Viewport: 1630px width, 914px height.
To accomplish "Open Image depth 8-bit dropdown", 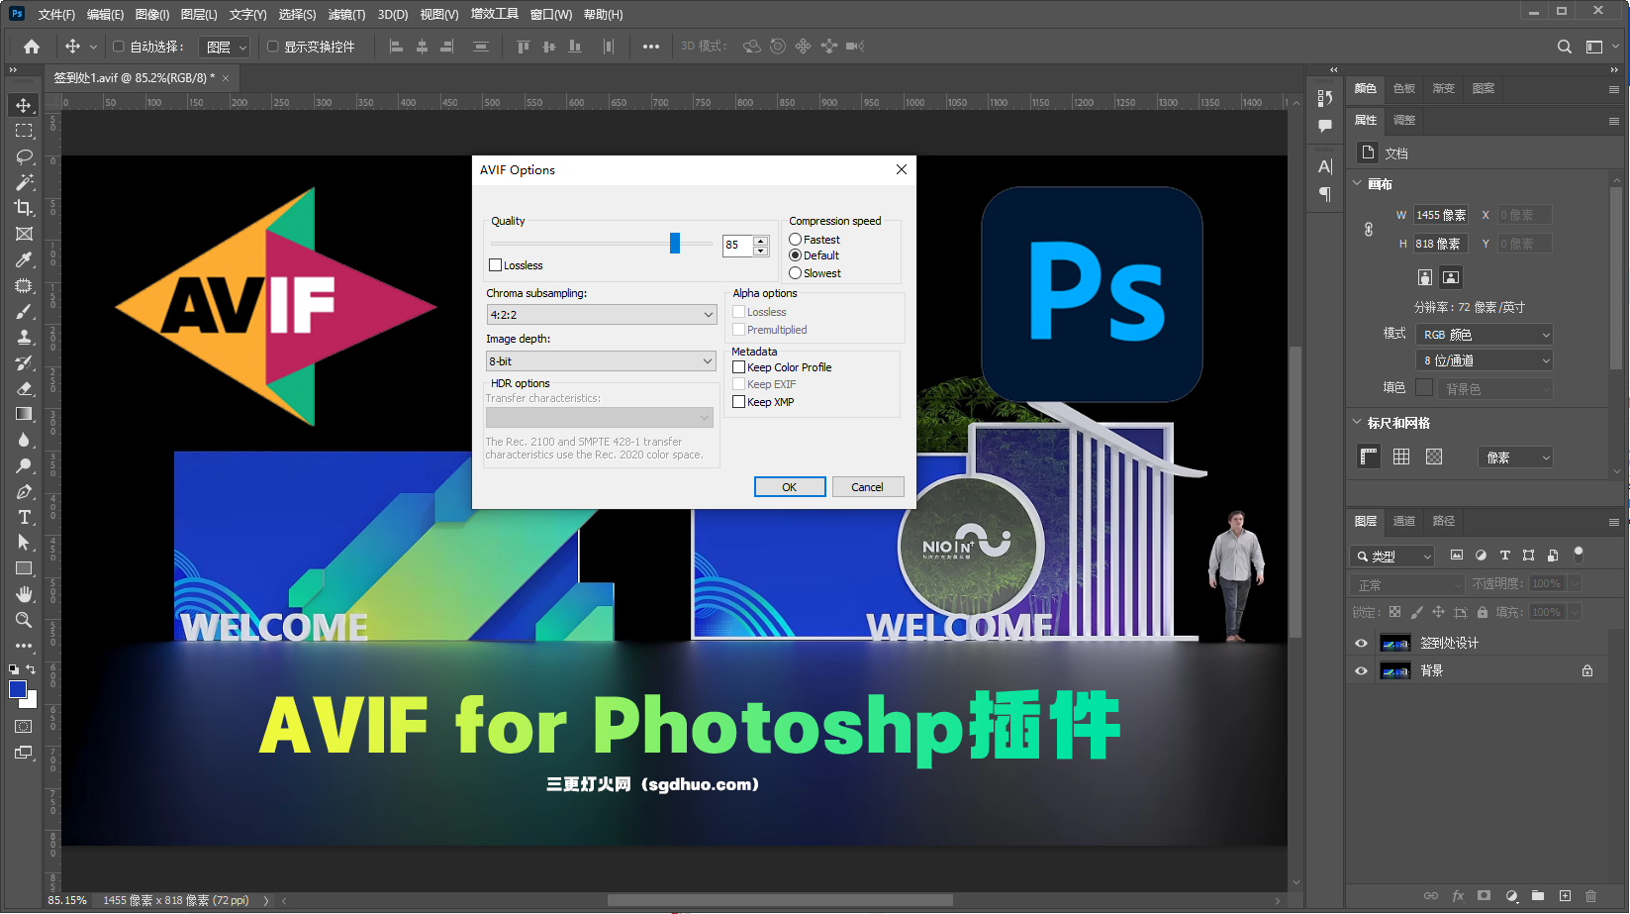I will click(x=601, y=361).
